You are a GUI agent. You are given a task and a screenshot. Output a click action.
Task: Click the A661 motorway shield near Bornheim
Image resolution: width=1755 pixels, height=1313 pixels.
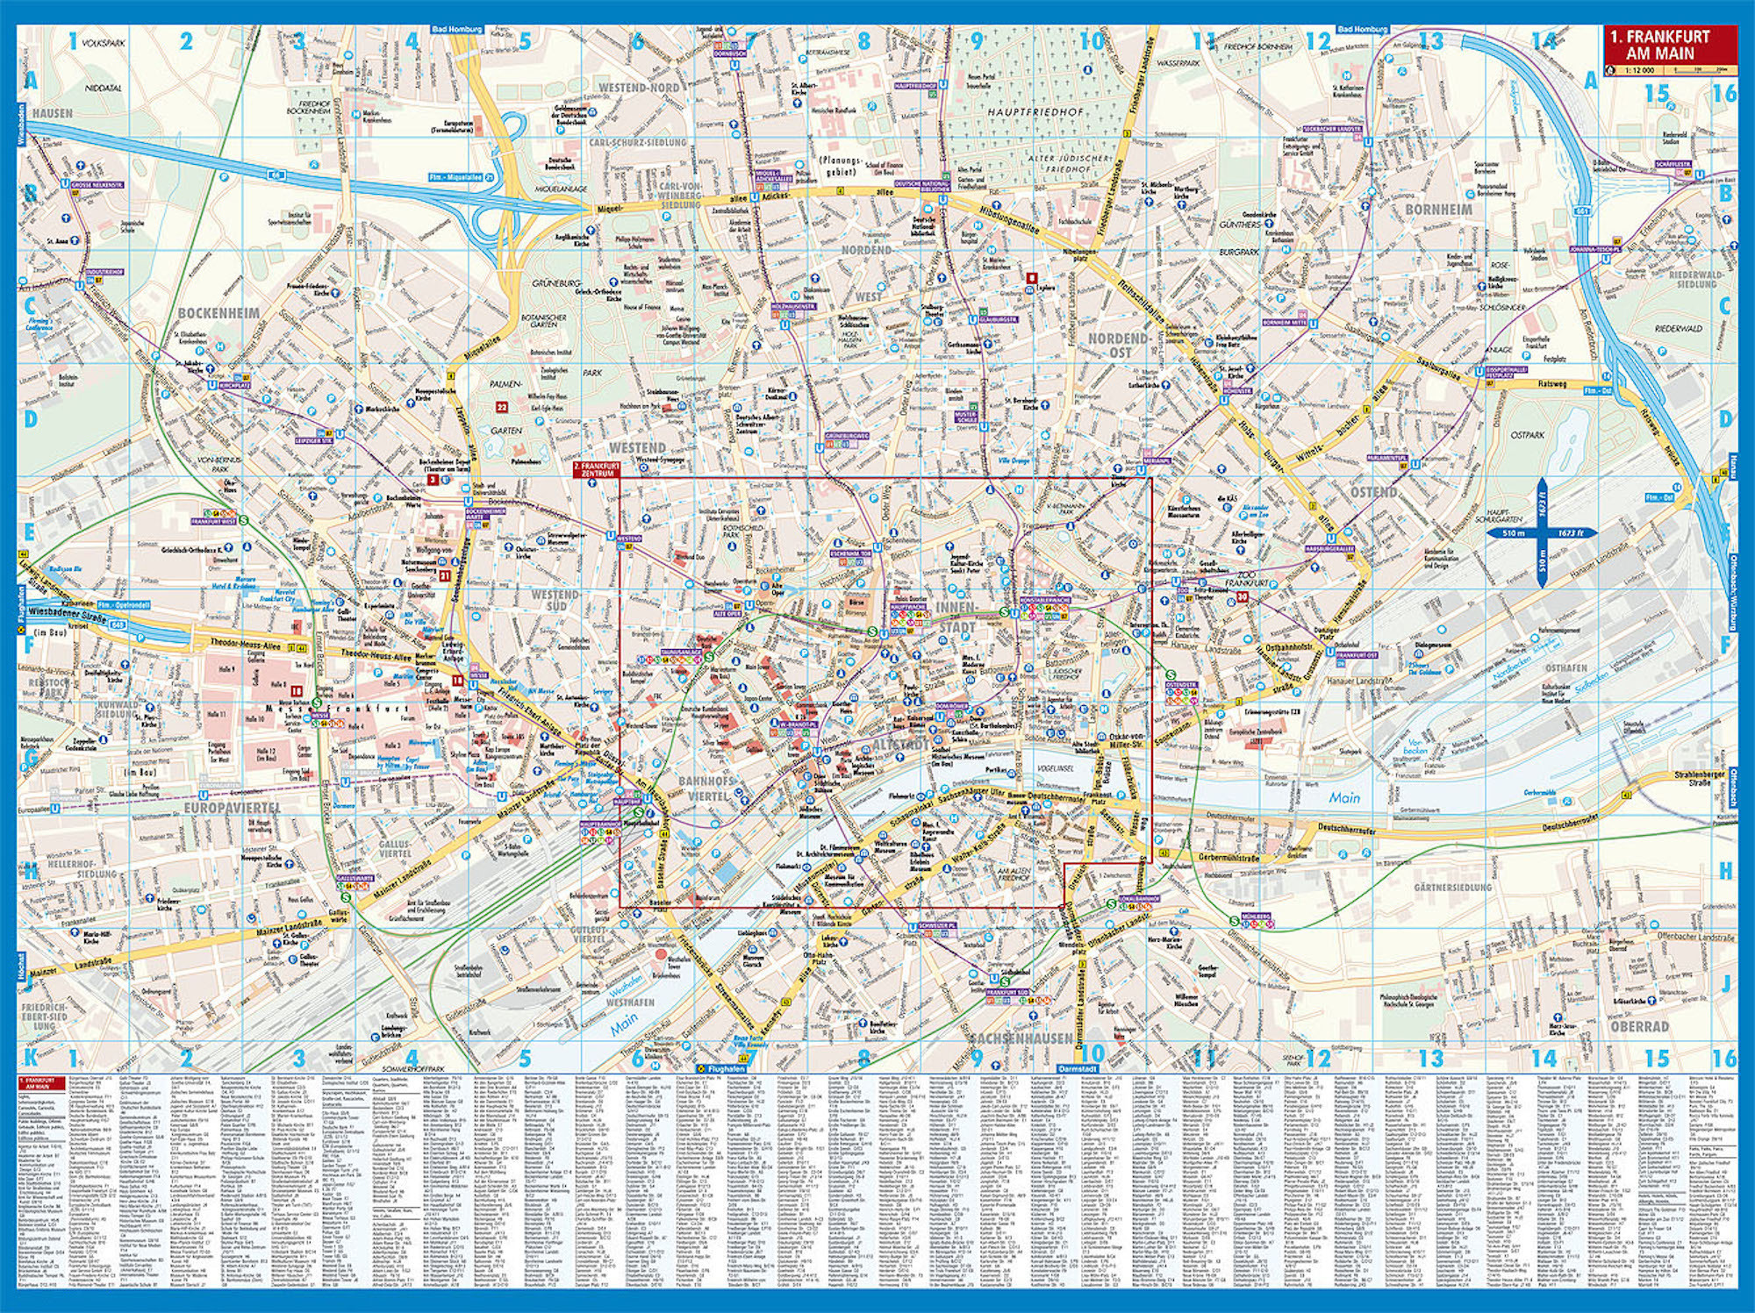(x=1582, y=211)
